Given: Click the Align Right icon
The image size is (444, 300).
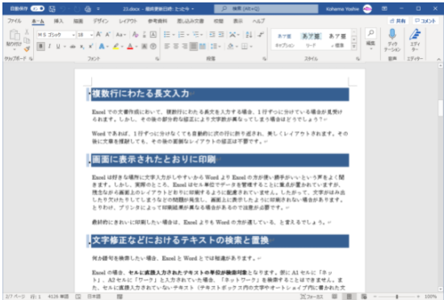Looking at the screenshot, I should (x=185, y=47).
